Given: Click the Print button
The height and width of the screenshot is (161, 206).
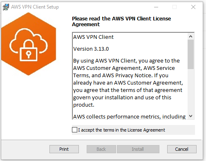Looking at the screenshot, I should pyautogui.click(x=64, y=149).
